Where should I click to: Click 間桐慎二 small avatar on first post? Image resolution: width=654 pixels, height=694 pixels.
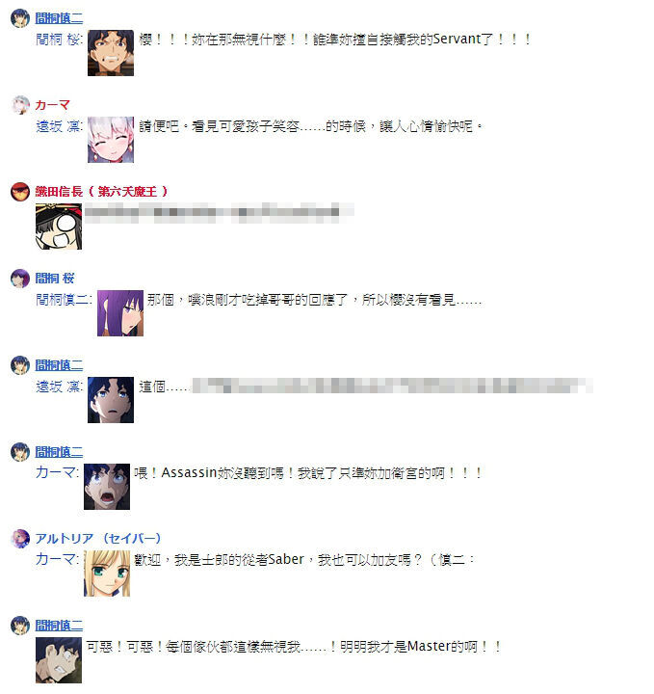(20, 18)
